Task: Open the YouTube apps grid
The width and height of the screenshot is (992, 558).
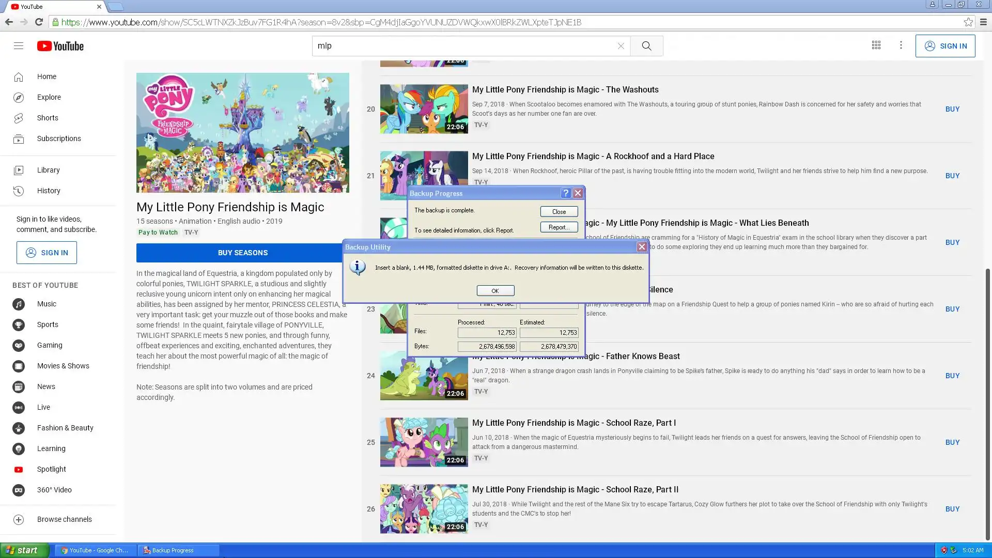Action: (876, 45)
